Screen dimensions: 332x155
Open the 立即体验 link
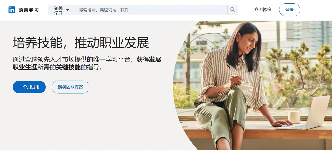tap(263, 10)
